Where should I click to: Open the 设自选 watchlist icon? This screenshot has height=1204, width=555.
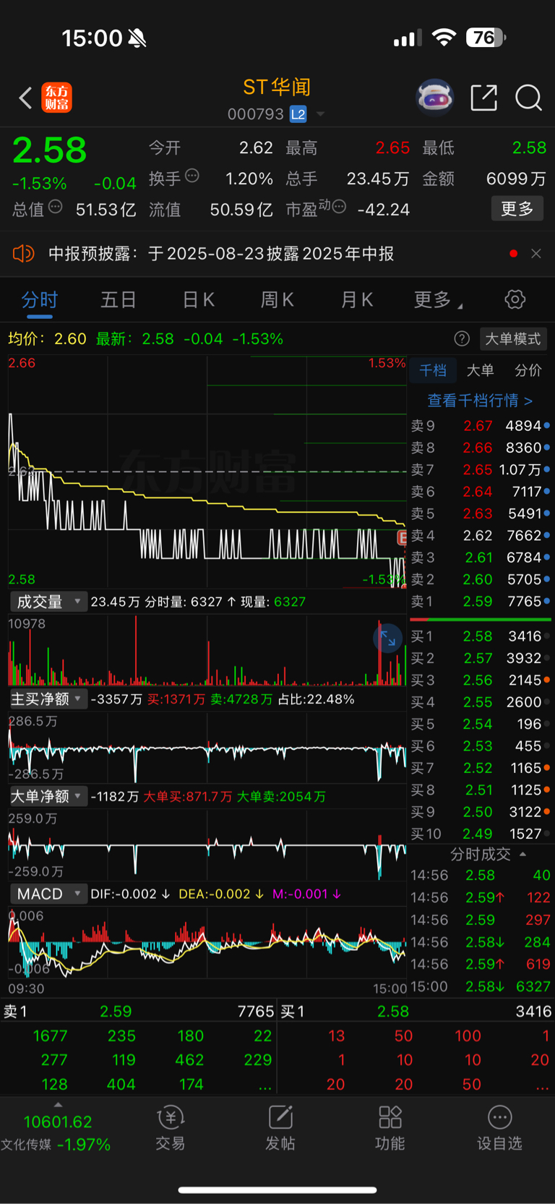(499, 1128)
